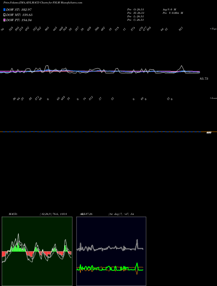
Task: Click the white DOW MT legend swatch
Action: (4, 15)
